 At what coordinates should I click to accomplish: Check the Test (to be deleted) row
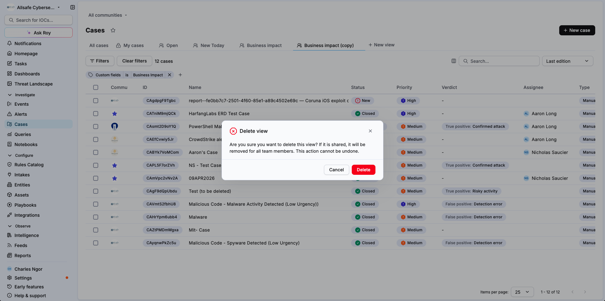coord(96,191)
